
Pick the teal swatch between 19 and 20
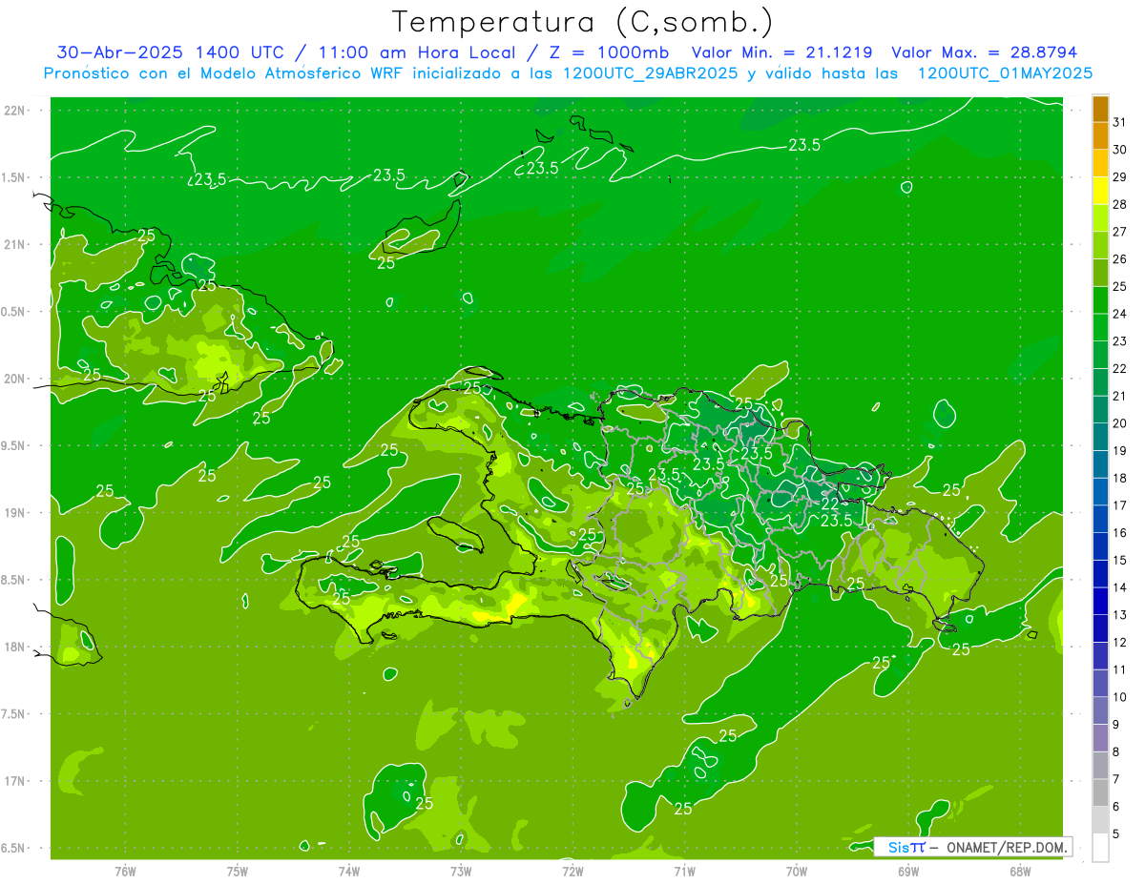[x=1100, y=437]
